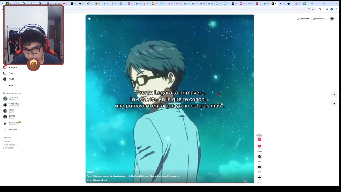Switch to the first browser tab
Screen dimensions: 341x192
9,3
